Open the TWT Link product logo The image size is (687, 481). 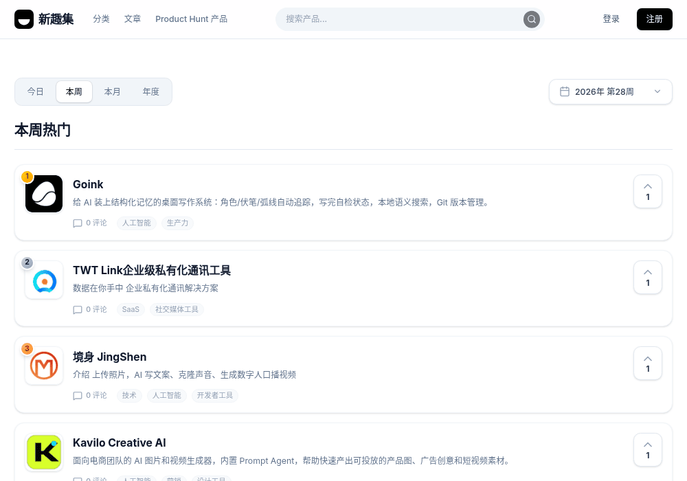click(x=44, y=280)
